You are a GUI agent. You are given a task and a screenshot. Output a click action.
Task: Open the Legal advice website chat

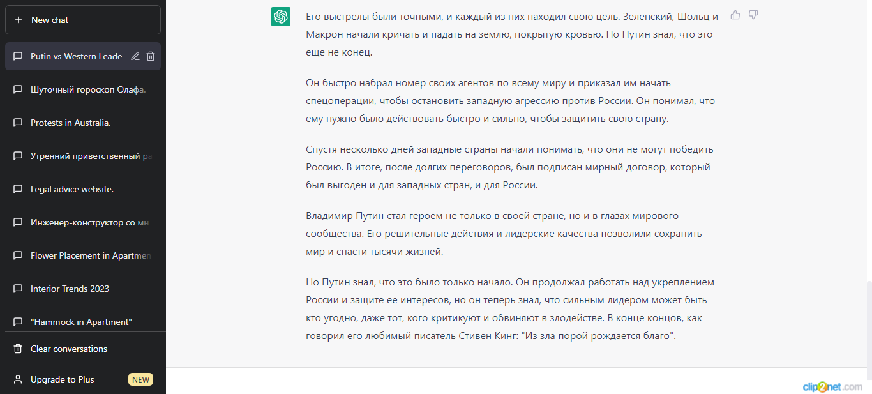pyautogui.click(x=71, y=189)
